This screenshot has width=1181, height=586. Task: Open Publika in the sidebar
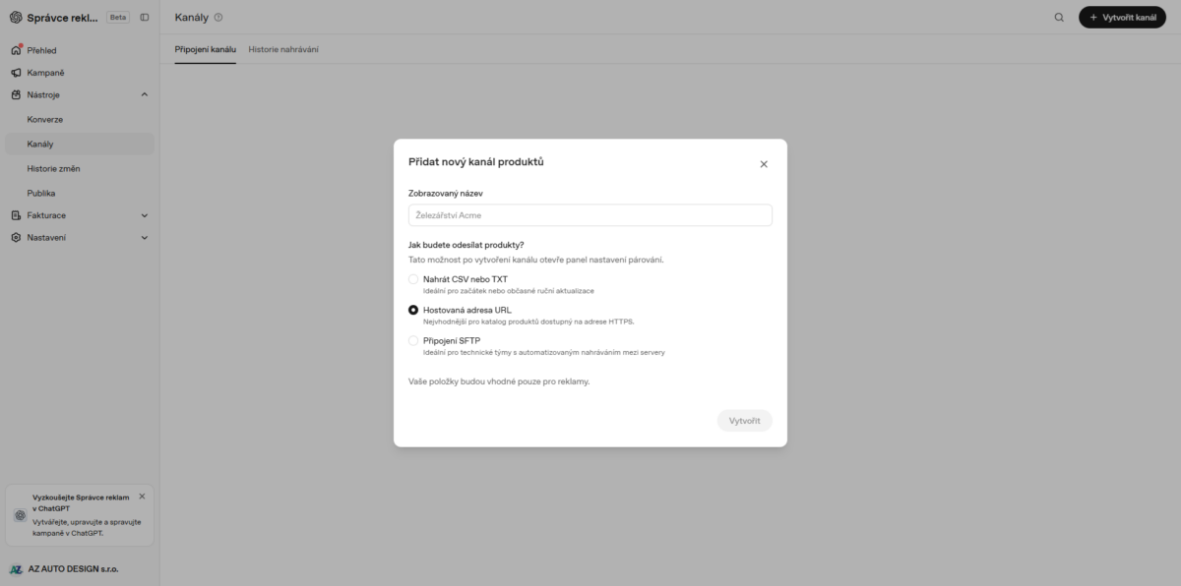tap(79, 193)
